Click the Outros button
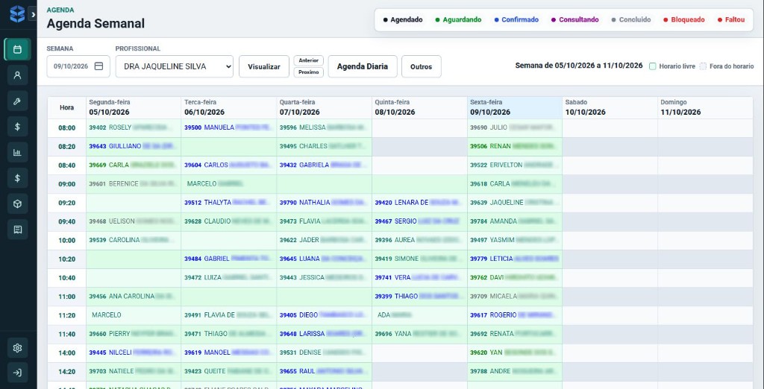Screen dimensions: 764x389 click(x=421, y=67)
